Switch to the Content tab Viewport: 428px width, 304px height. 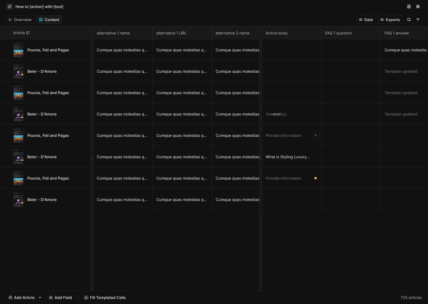pyautogui.click(x=49, y=20)
